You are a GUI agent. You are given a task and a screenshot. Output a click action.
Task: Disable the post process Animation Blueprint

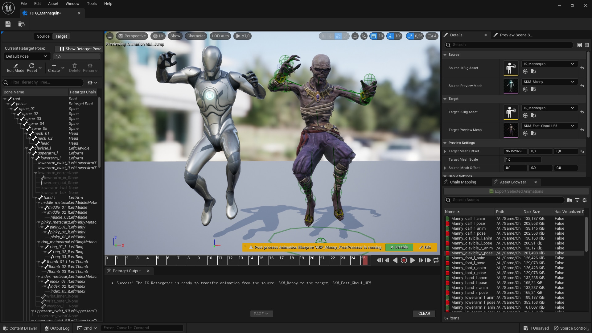click(x=399, y=247)
